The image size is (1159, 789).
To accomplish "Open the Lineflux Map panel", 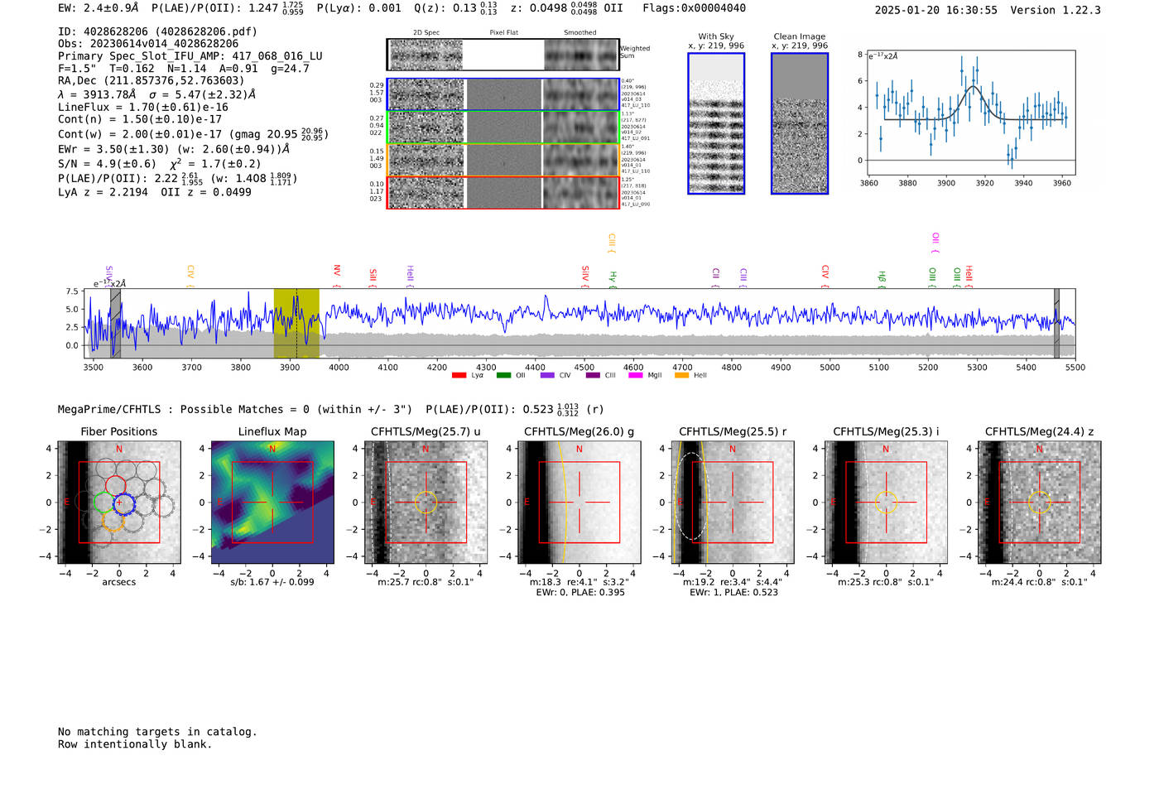I will click(272, 503).
